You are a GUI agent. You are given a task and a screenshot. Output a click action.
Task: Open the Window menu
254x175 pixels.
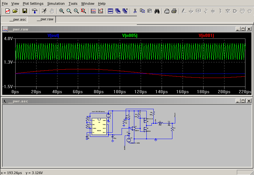click(x=88, y=3)
